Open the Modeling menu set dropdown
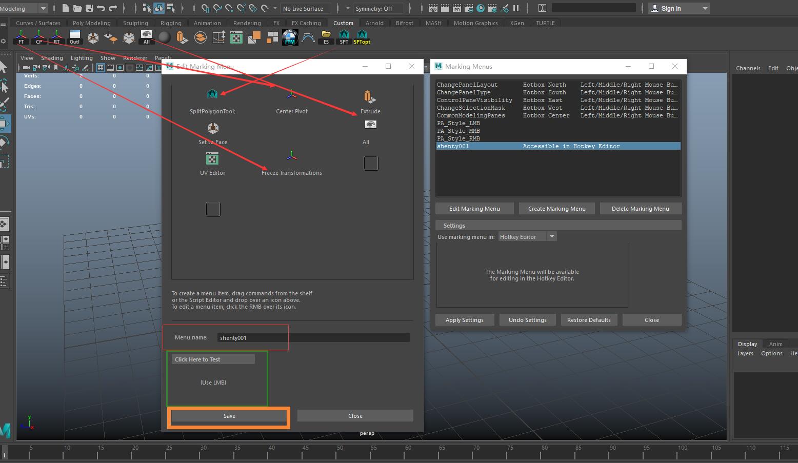The height and width of the screenshot is (463, 798). [24, 8]
